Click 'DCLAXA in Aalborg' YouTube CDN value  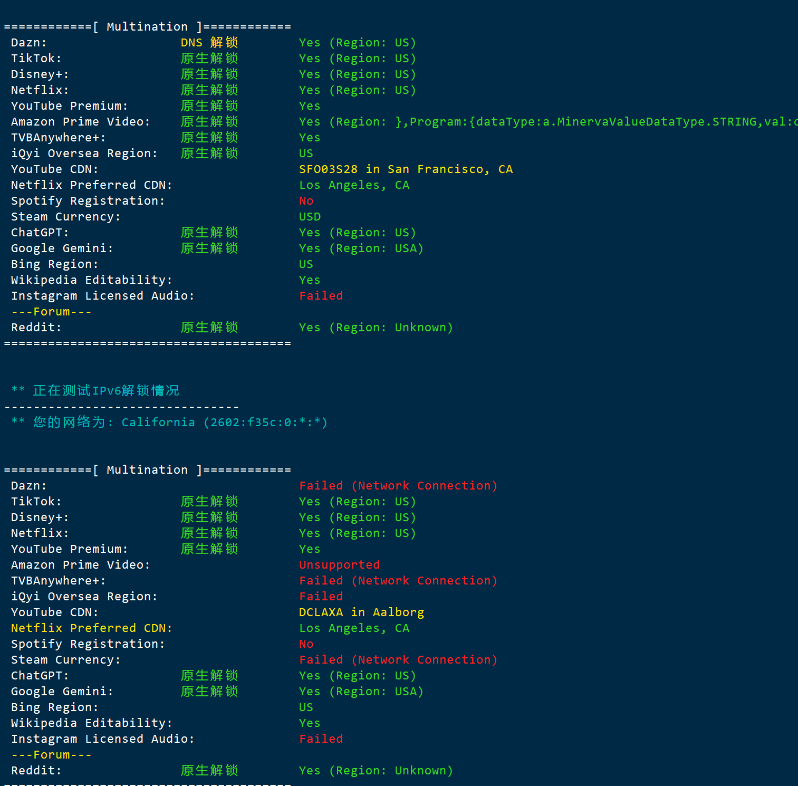pyautogui.click(x=361, y=612)
